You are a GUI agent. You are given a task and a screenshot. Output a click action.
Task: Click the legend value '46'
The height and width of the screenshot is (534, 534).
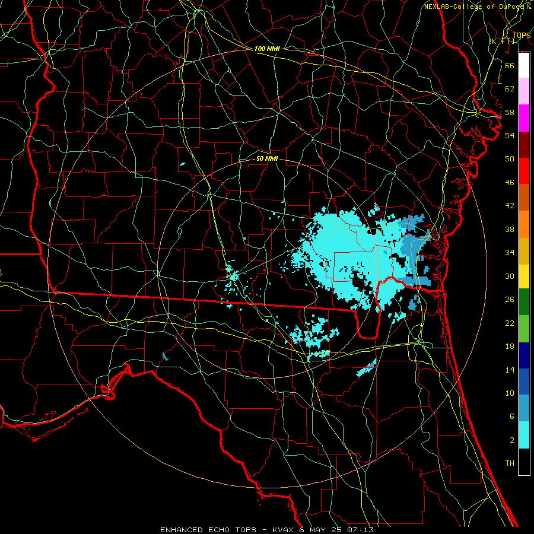pyautogui.click(x=510, y=183)
